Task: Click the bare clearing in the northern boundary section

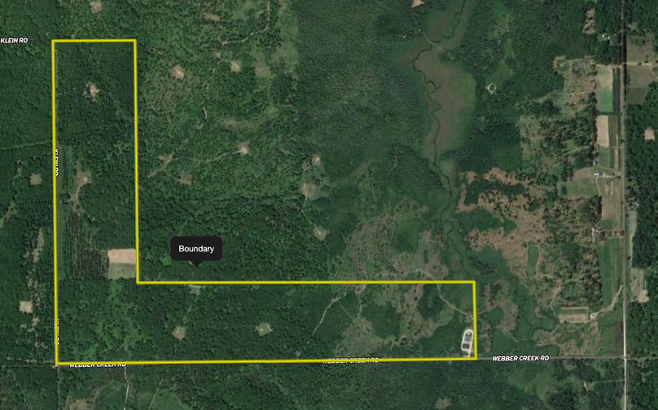Action: (91, 89)
